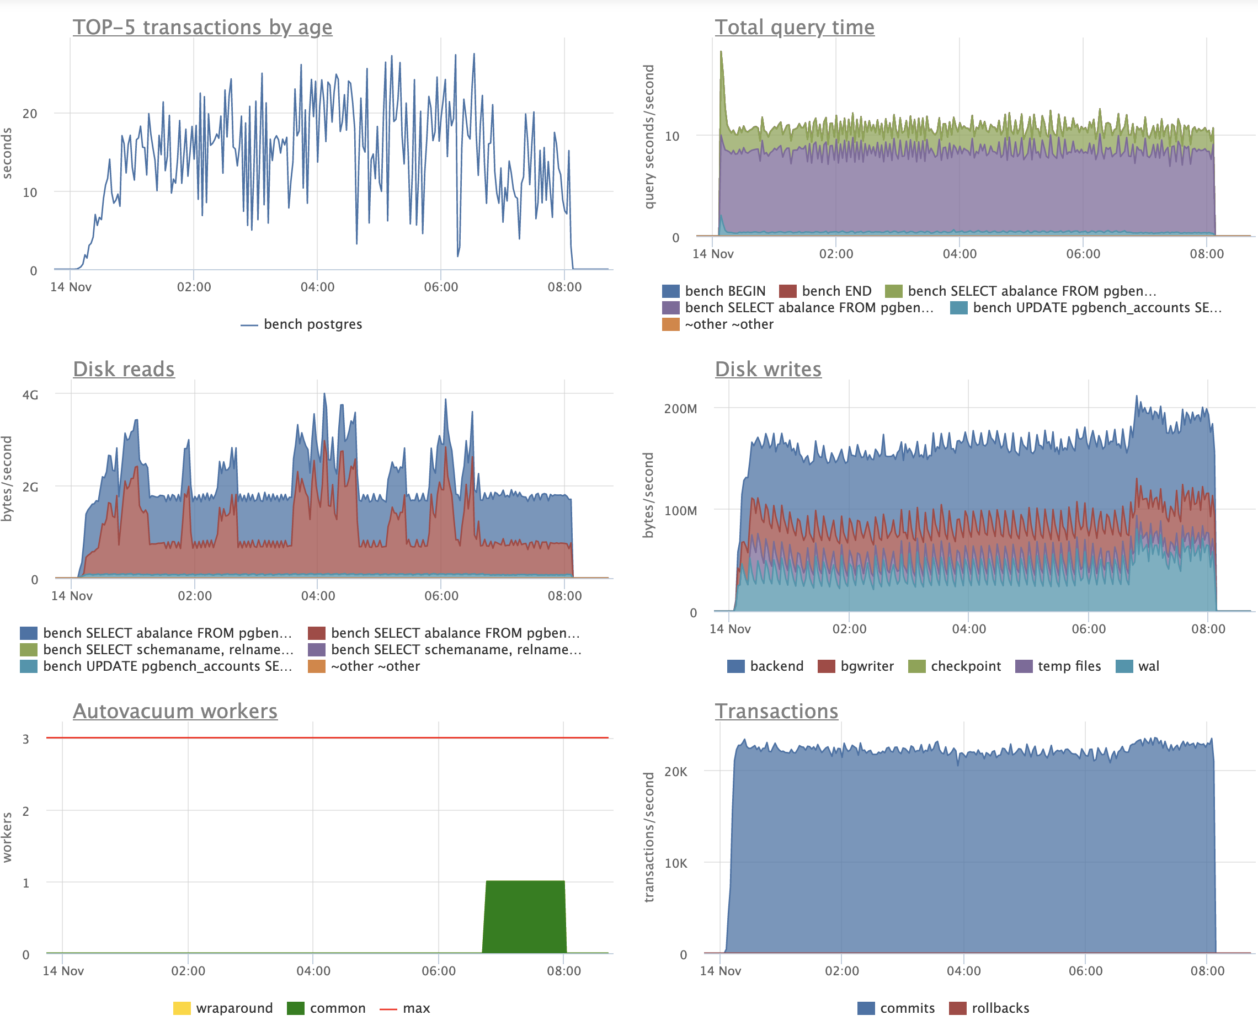The height and width of the screenshot is (1026, 1258).
Task: Toggle the bench END legend series
Action: [836, 291]
